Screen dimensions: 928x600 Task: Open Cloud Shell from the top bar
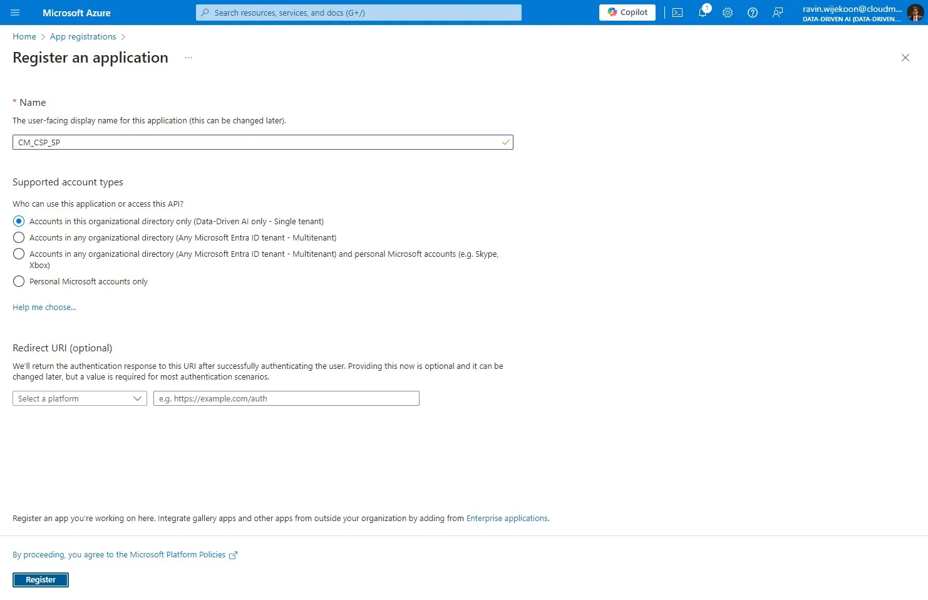pos(678,13)
